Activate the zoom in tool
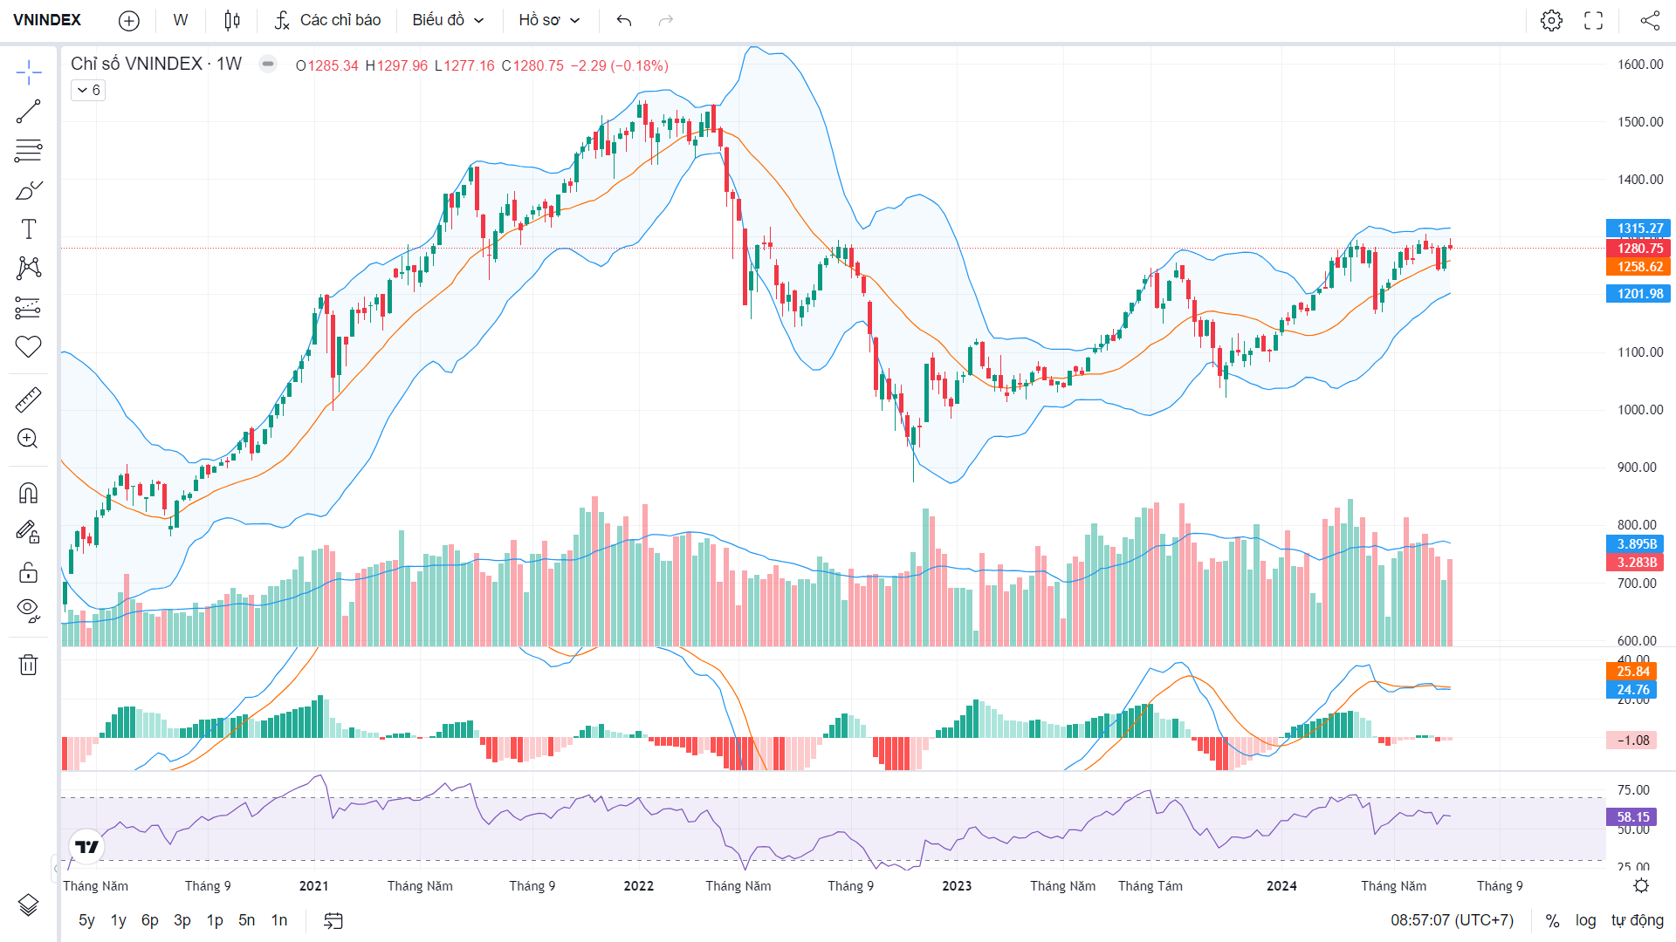 click(29, 439)
